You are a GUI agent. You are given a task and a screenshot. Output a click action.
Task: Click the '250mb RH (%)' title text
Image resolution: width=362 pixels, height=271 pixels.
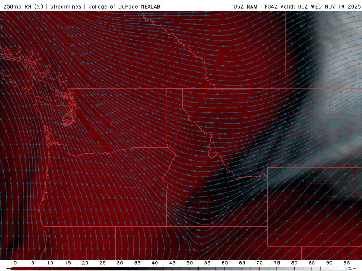23,6
